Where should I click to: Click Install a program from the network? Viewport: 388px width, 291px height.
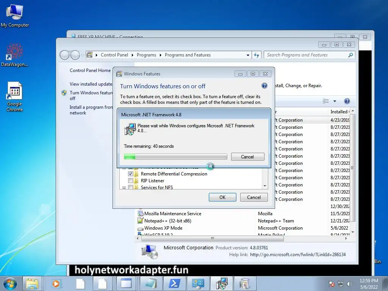pos(91,110)
